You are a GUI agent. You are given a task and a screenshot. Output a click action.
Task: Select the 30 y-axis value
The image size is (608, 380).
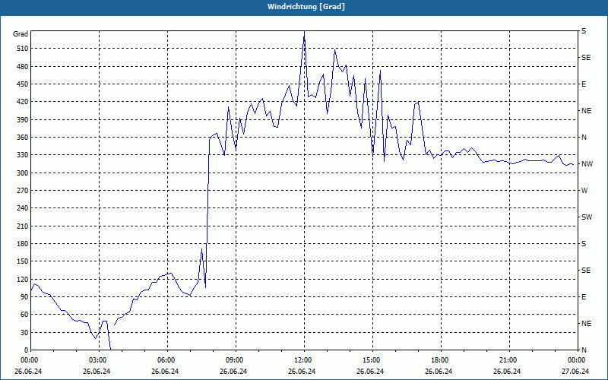point(24,332)
